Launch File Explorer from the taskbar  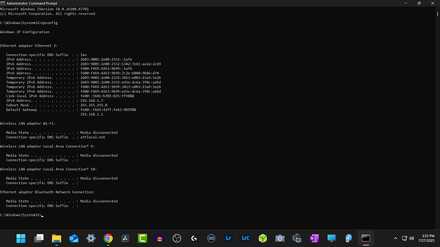(56, 238)
